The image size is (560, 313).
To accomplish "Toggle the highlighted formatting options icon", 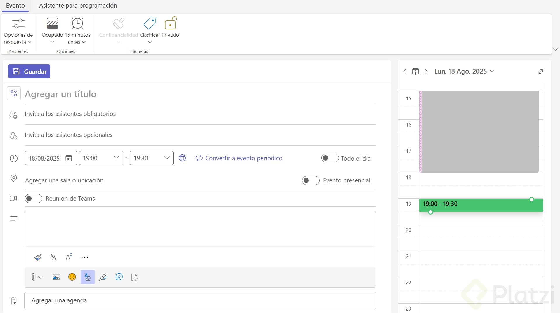I will click(x=88, y=277).
